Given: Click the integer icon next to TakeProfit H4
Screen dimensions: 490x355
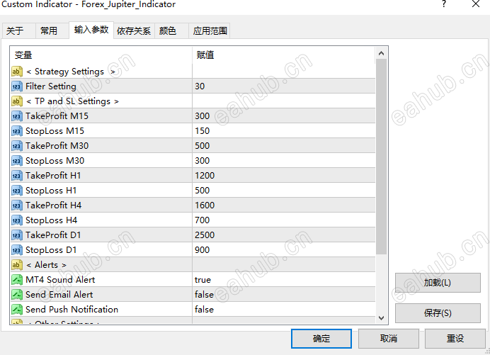Looking at the screenshot, I should 17,205.
